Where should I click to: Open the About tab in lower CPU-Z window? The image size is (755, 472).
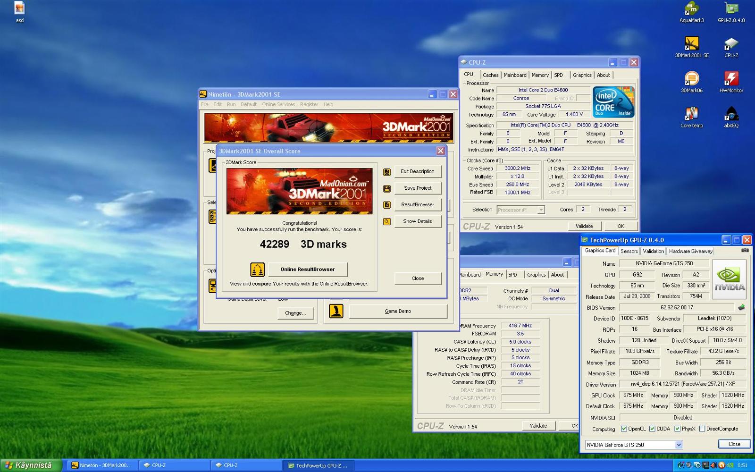[557, 275]
